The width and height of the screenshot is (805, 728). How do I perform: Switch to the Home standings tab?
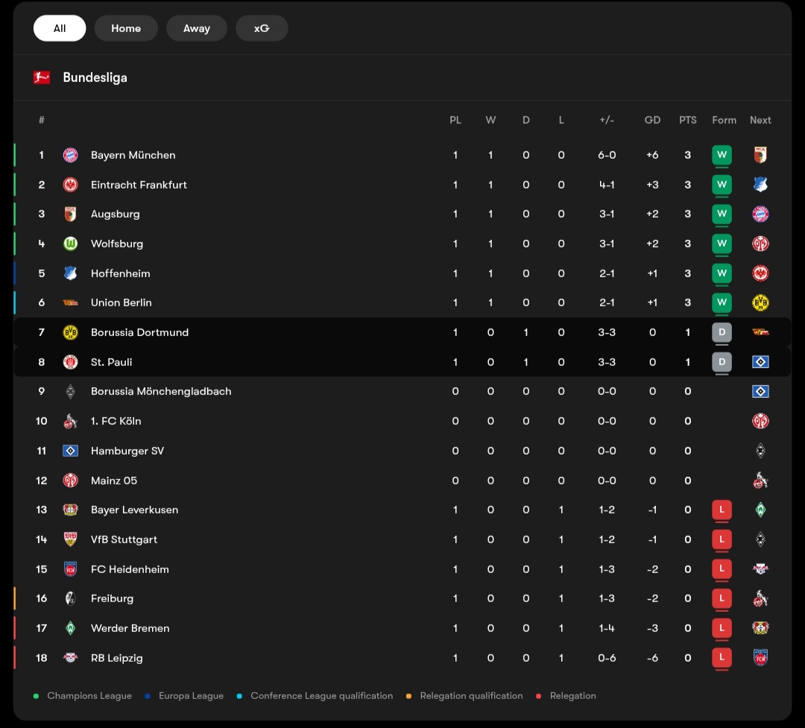(126, 28)
